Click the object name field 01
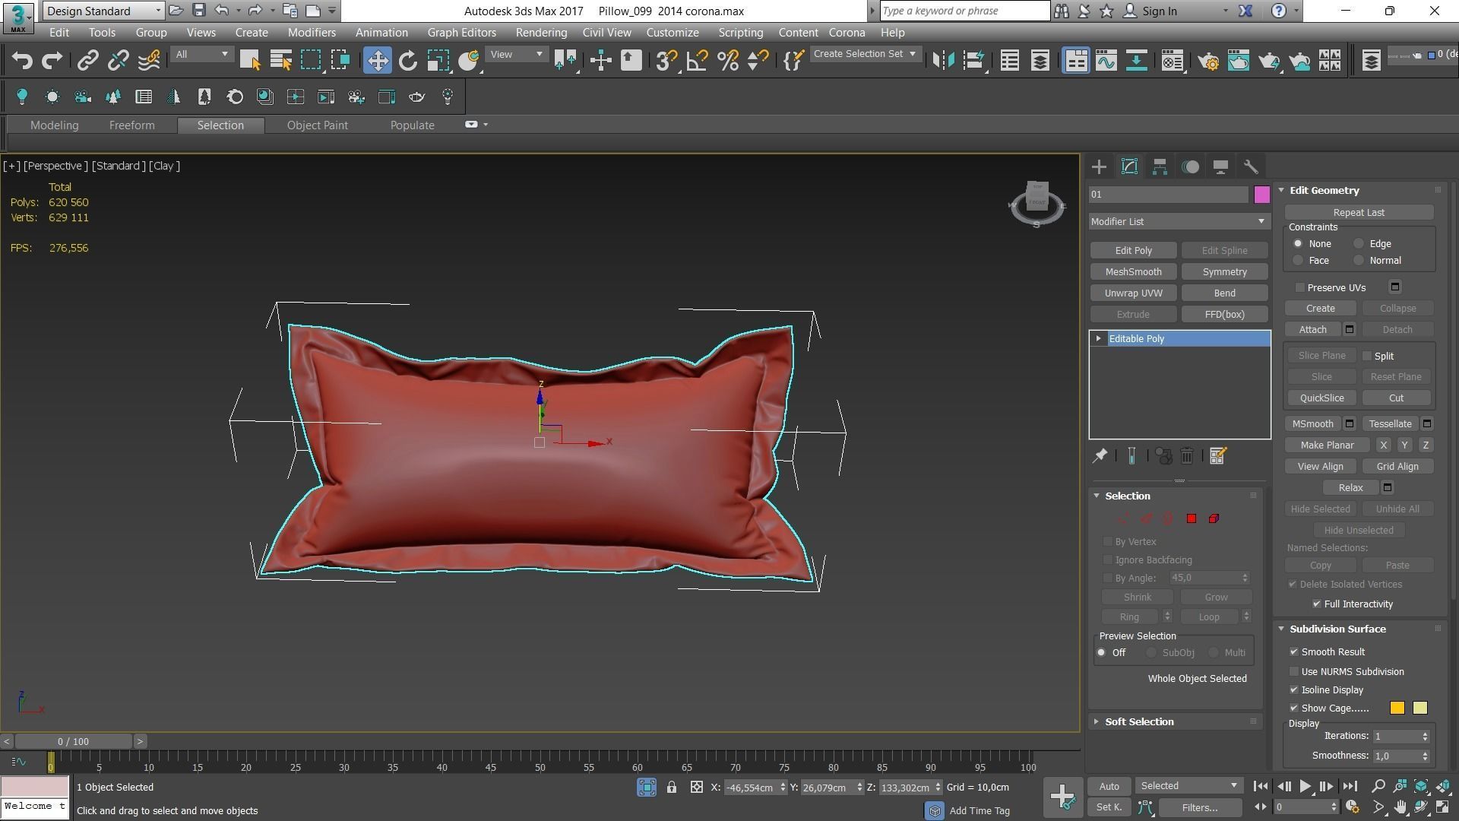 point(1169,195)
